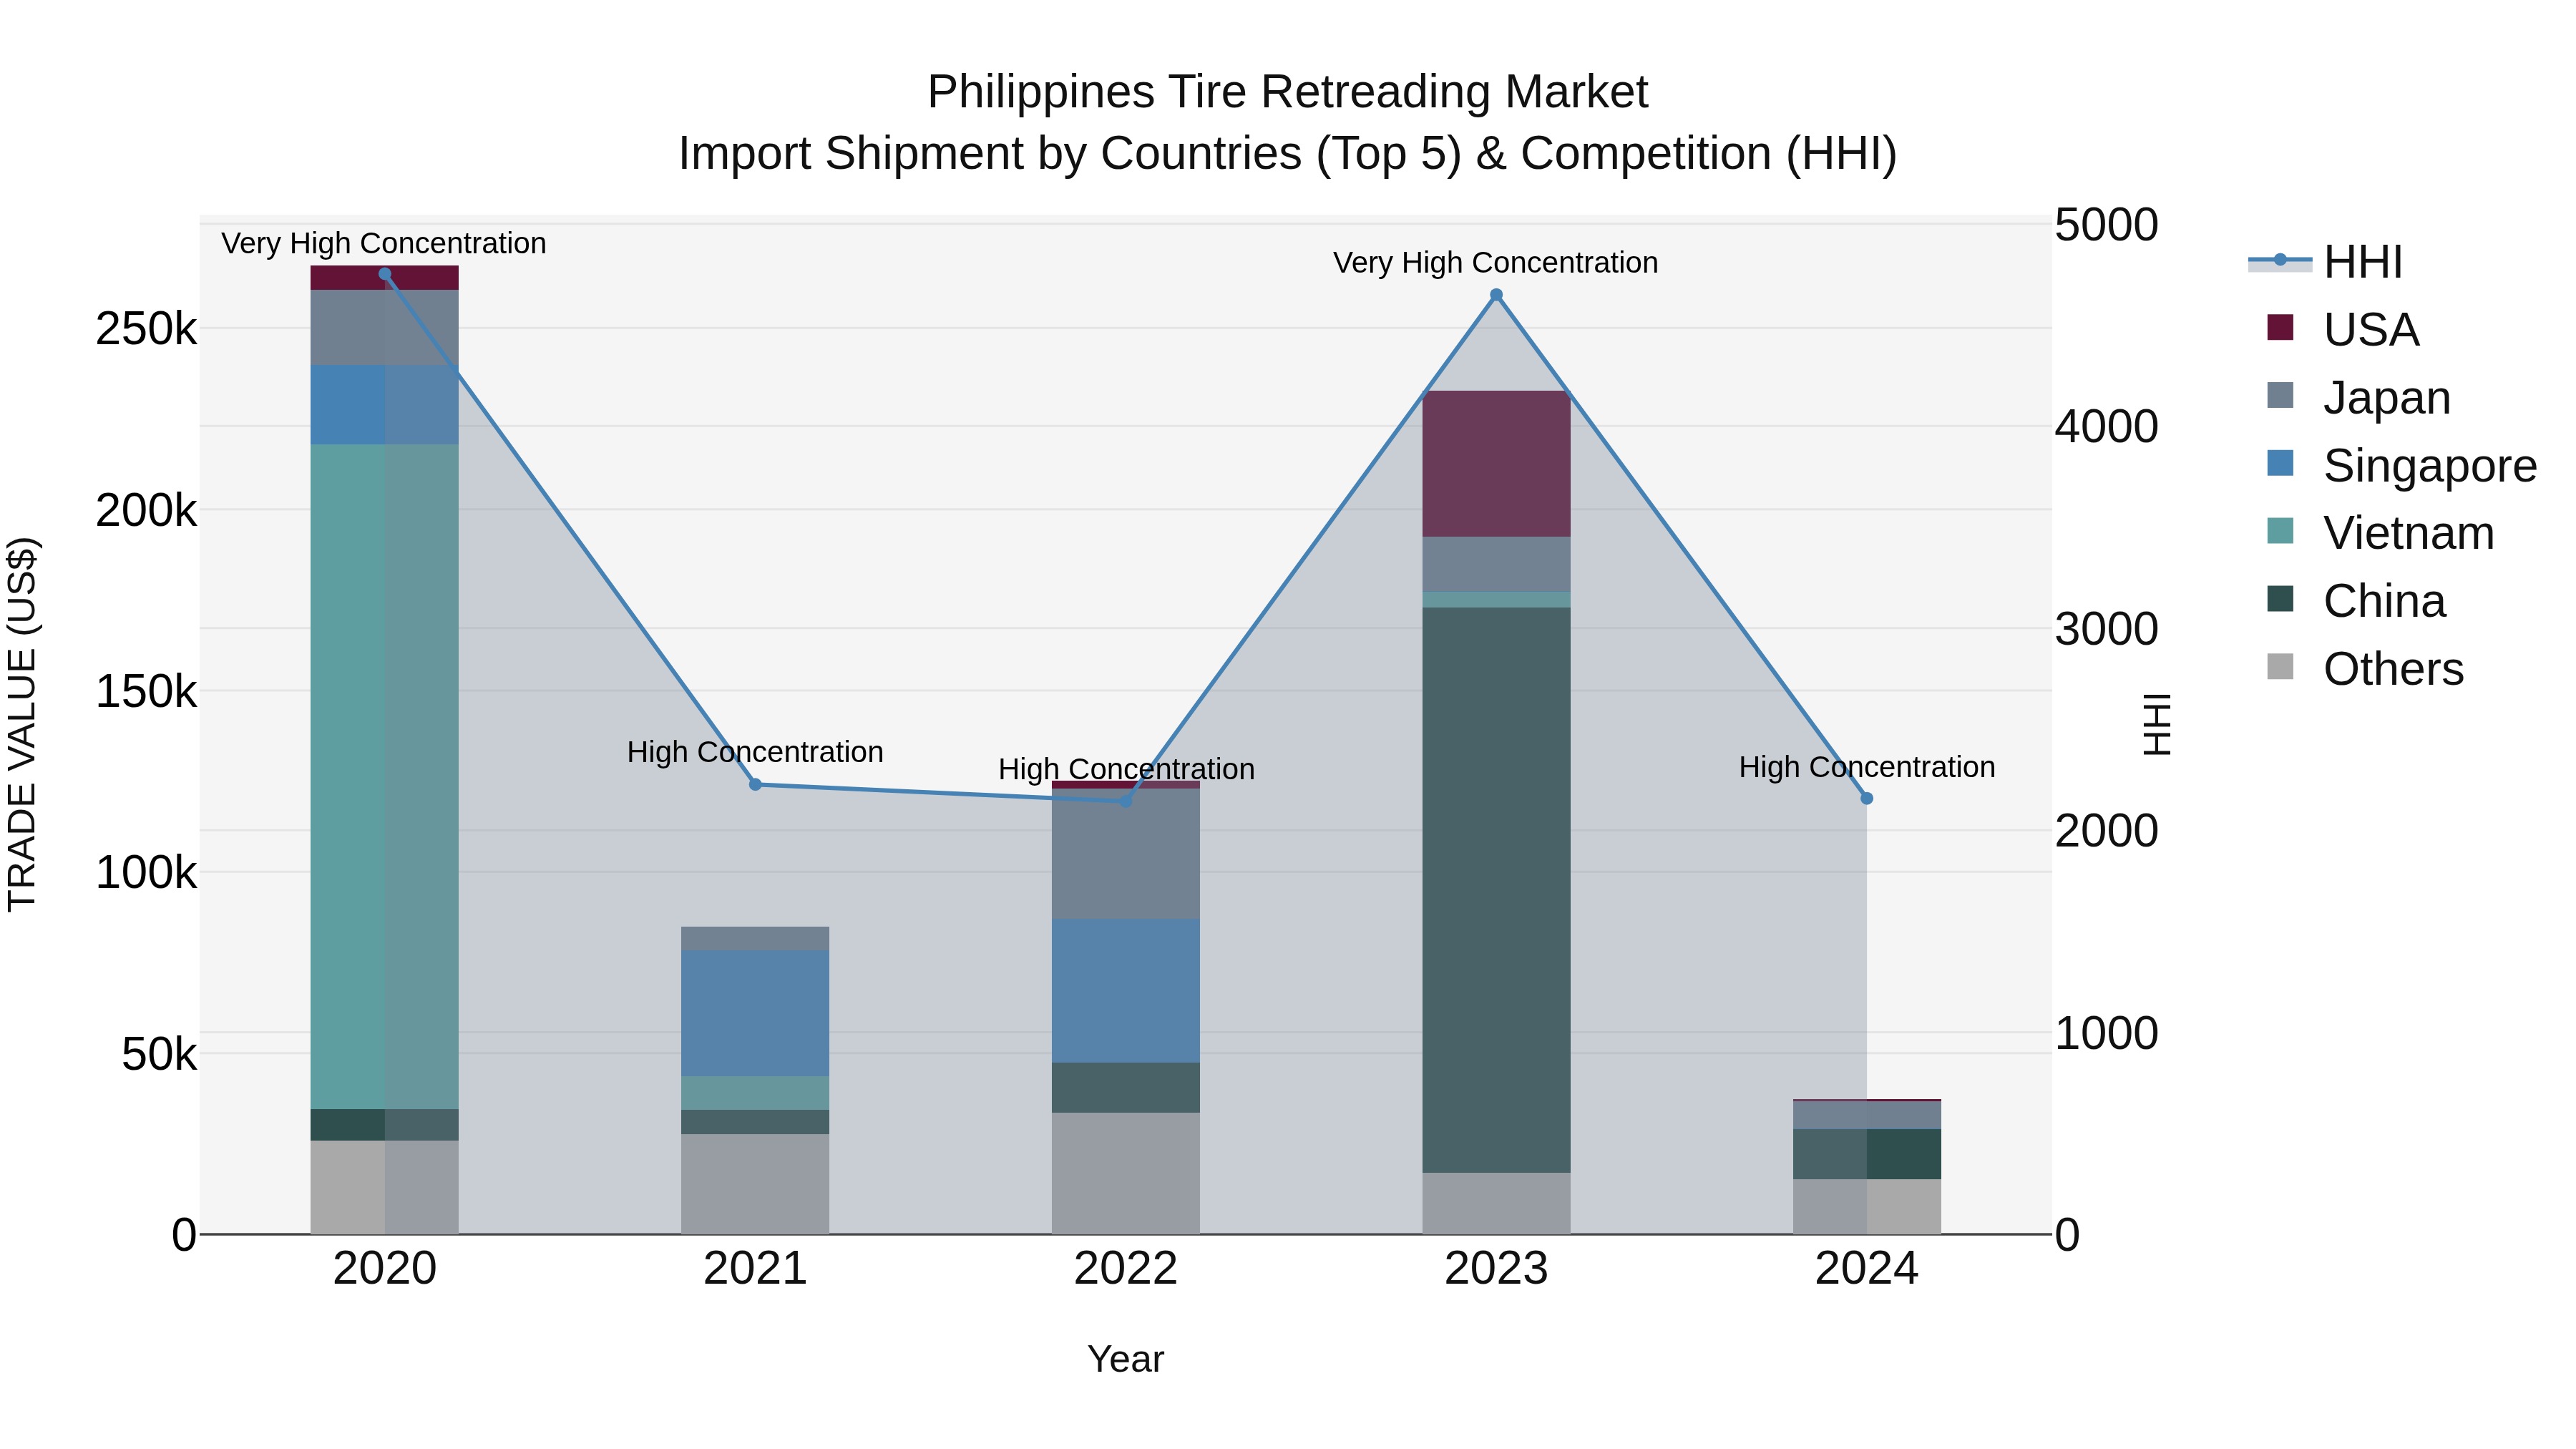
Task: Click the Vietnam segment in 2020 bar
Action: pos(385,777)
